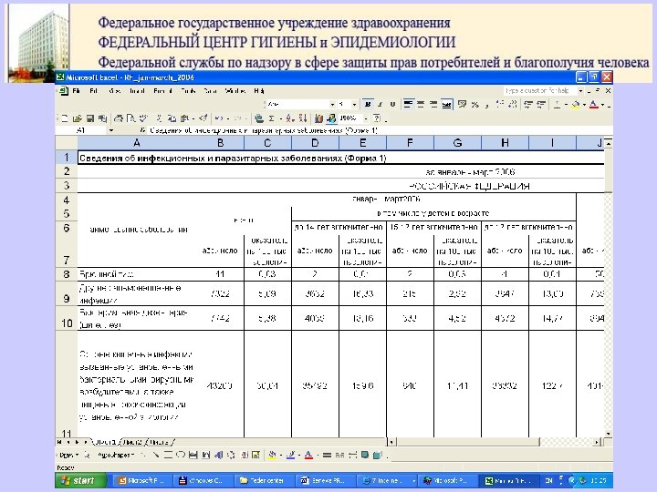Run spelling check
This screenshot has width=657, height=492.
coord(144,118)
